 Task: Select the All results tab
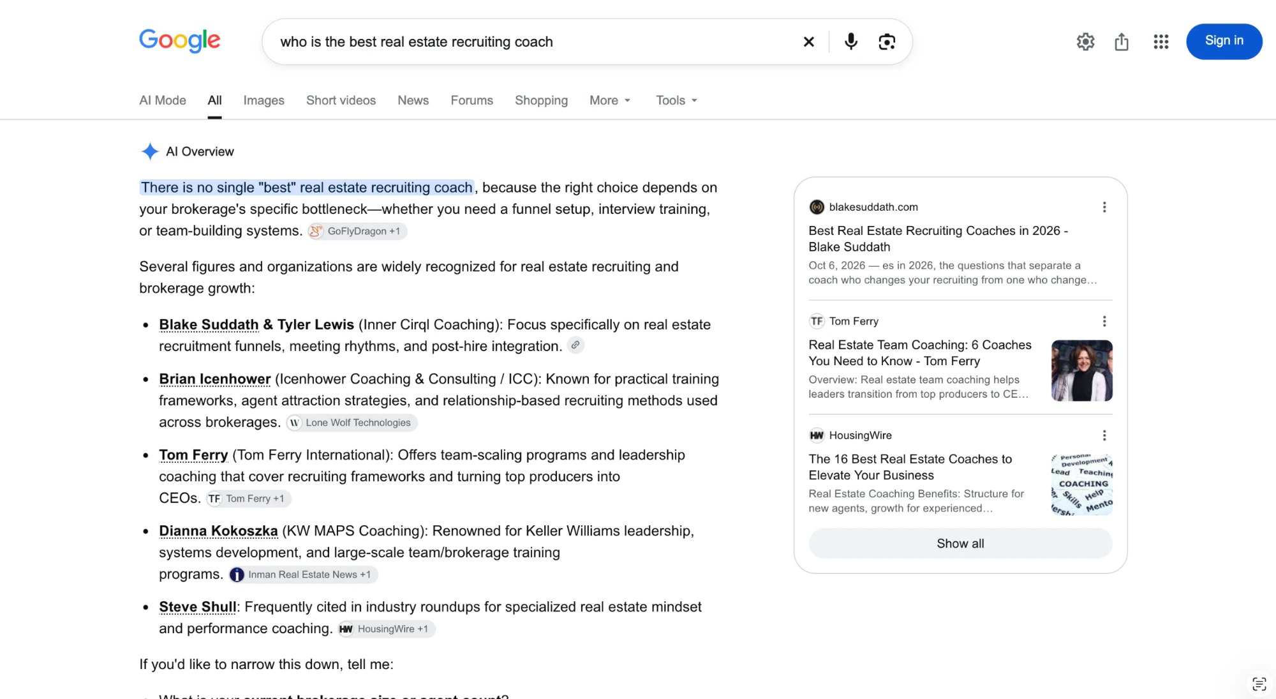point(214,100)
